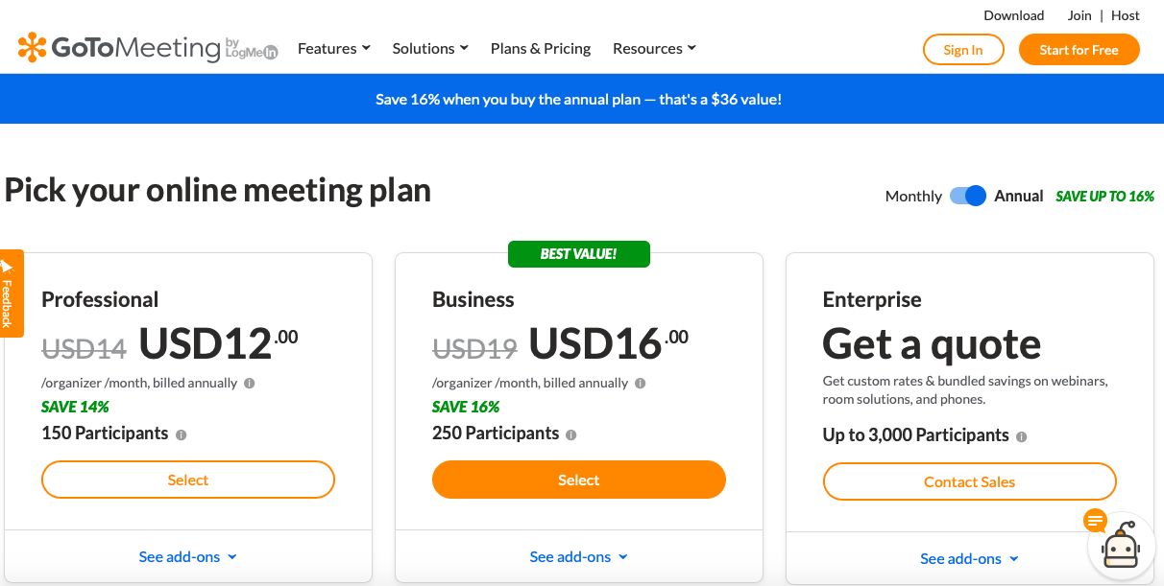Go to Plans & Pricing page
Viewport: 1164px width, 586px height.
click(x=540, y=48)
